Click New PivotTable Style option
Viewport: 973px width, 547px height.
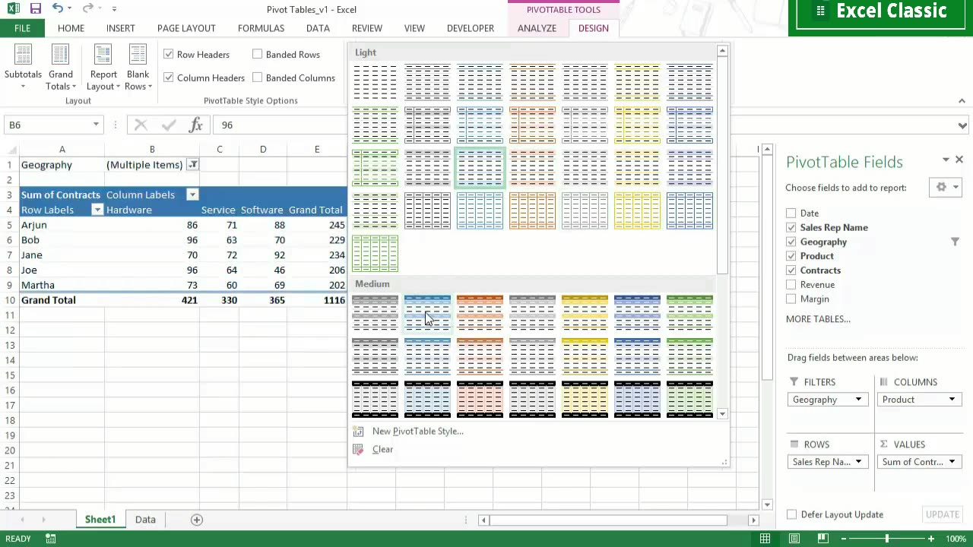point(418,431)
